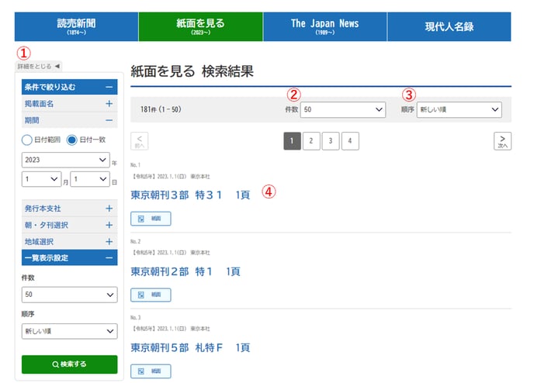Image resolution: width=534 pixels, height=383 pixels.
Task: Expand 発行本支社 with the plus icon
Action: pyautogui.click(x=109, y=209)
